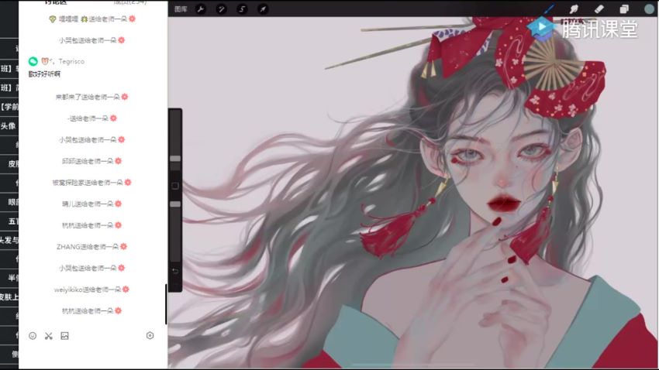The width and height of the screenshot is (659, 370).
Task: Open chat settings hexagon icon
Action: tap(150, 335)
